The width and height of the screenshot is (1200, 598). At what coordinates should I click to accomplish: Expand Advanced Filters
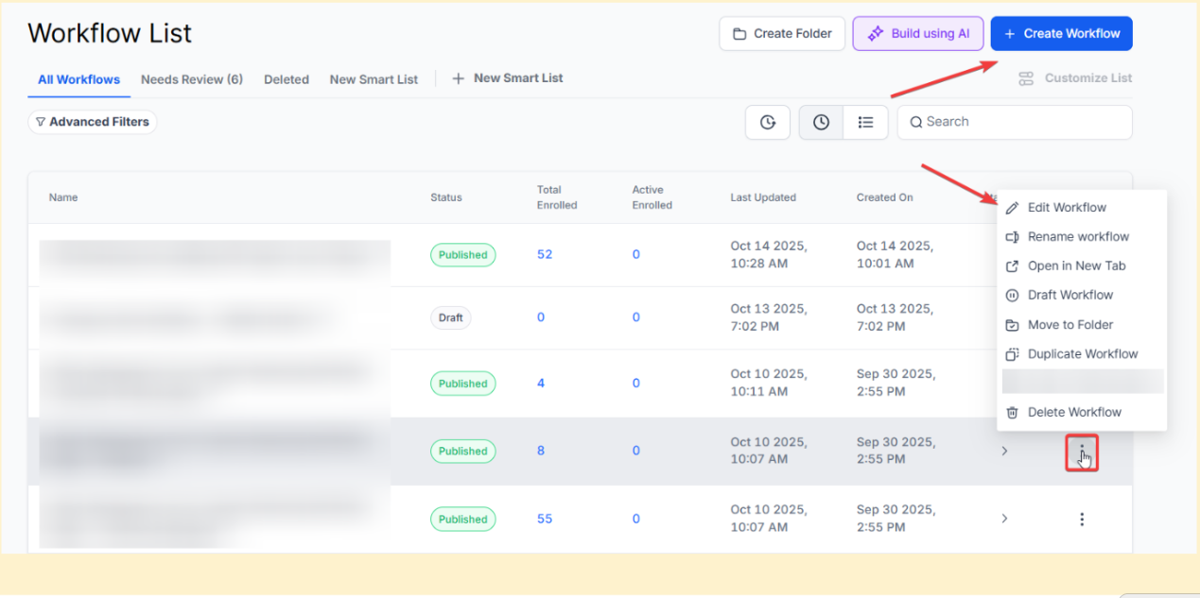[93, 122]
